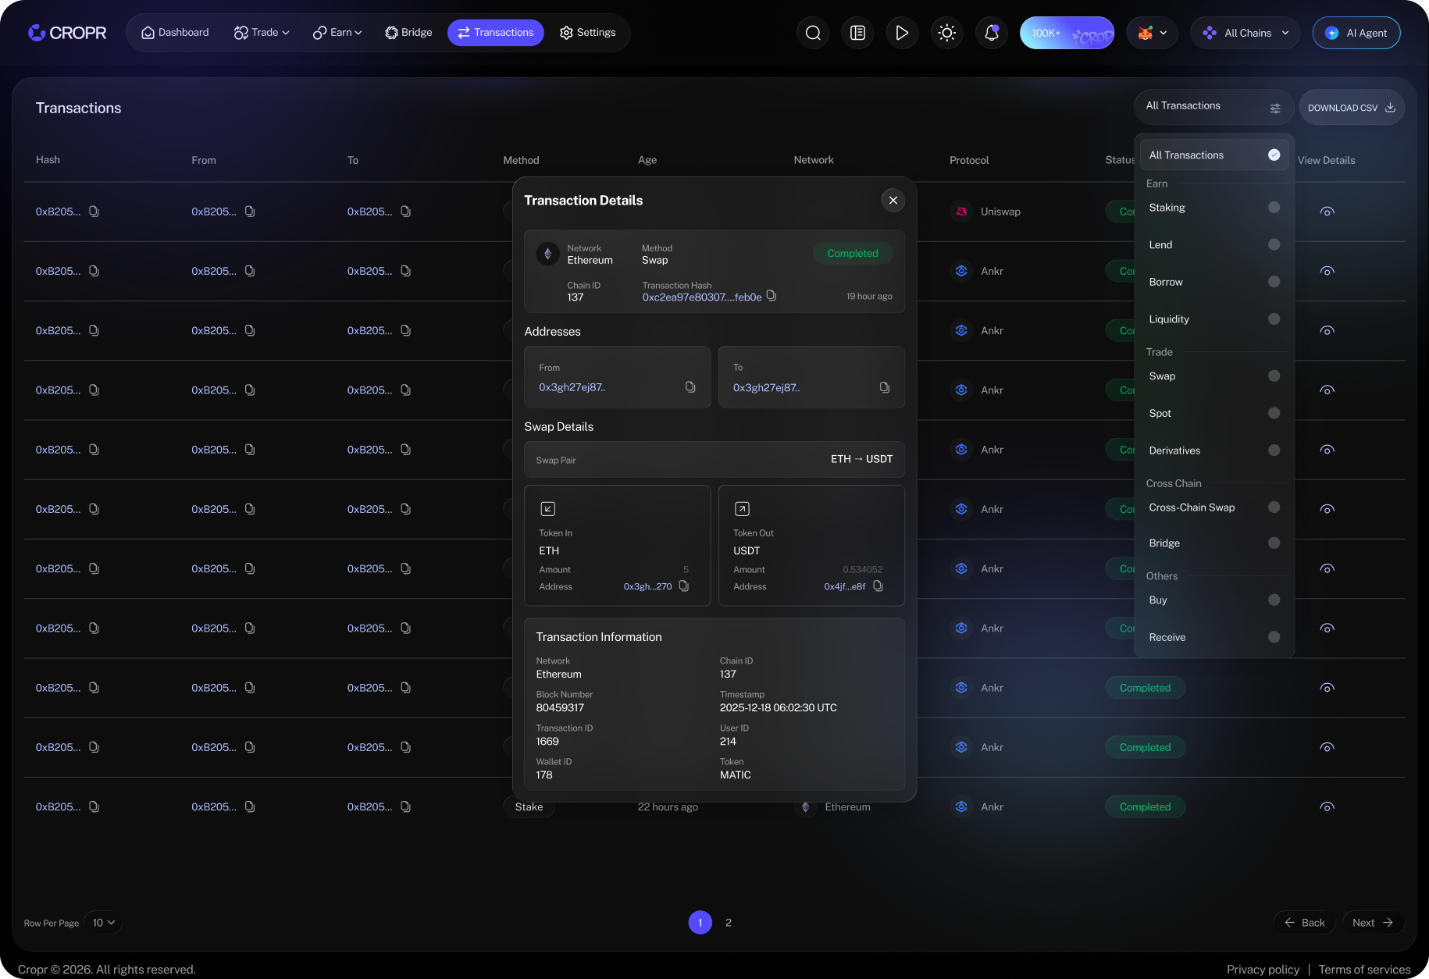
Task: Open the wallet avatar dropdown
Action: 1152,33
